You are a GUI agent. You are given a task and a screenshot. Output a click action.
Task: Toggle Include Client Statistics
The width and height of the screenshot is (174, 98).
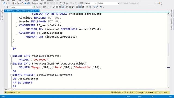click(x=73, y=7)
